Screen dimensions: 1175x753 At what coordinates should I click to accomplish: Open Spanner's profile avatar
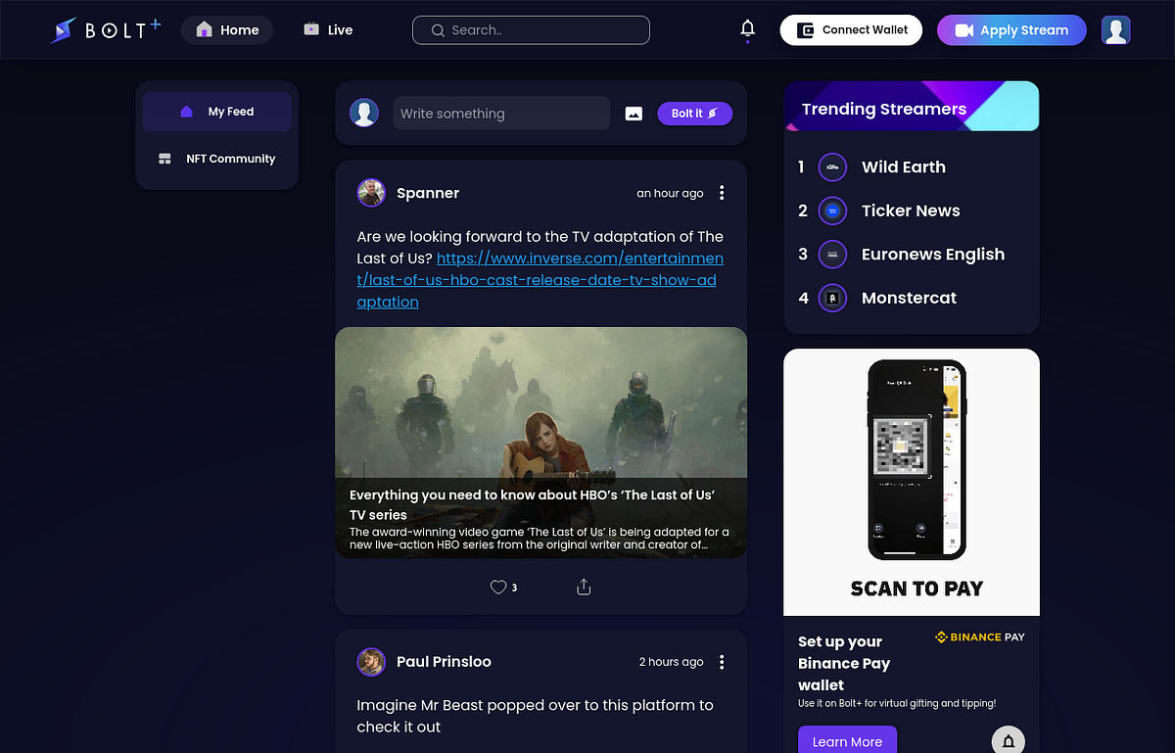coord(371,193)
